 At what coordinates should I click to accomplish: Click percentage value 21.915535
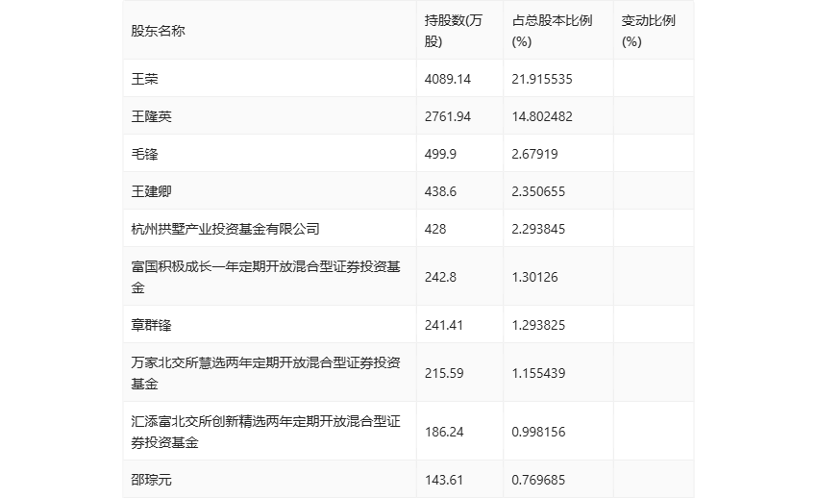[542, 79]
